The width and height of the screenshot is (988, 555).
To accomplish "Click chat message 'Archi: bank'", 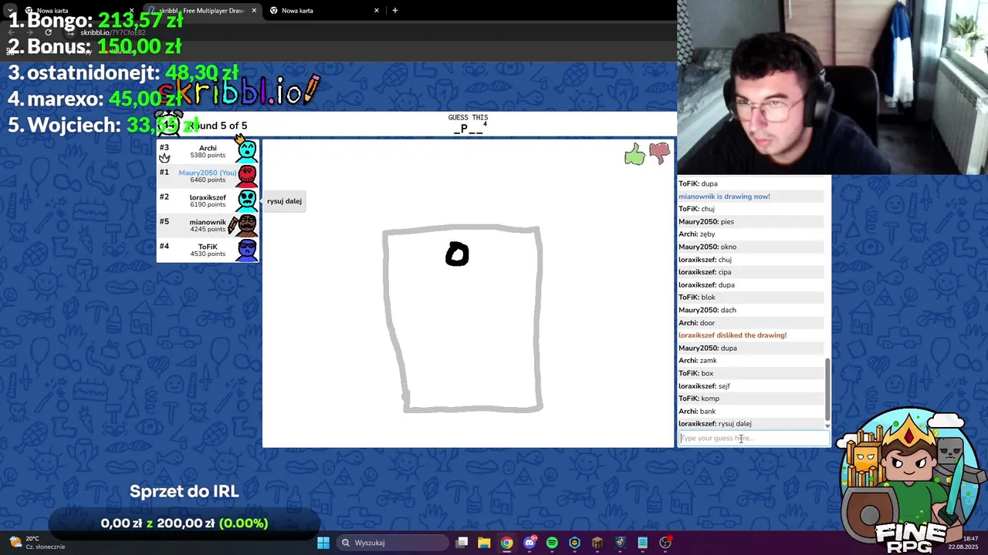I will click(697, 412).
